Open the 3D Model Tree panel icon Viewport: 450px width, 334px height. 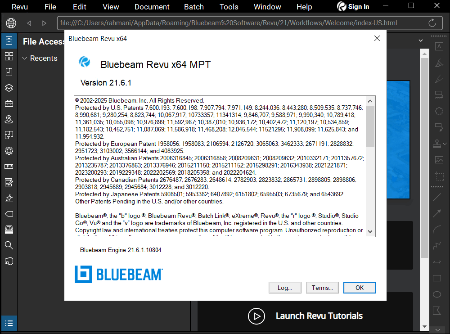click(9, 261)
